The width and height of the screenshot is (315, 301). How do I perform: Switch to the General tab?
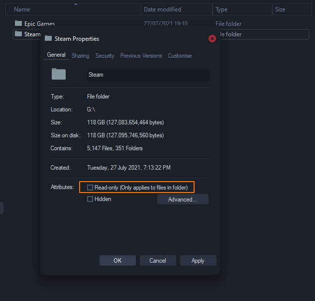[x=56, y=55]
